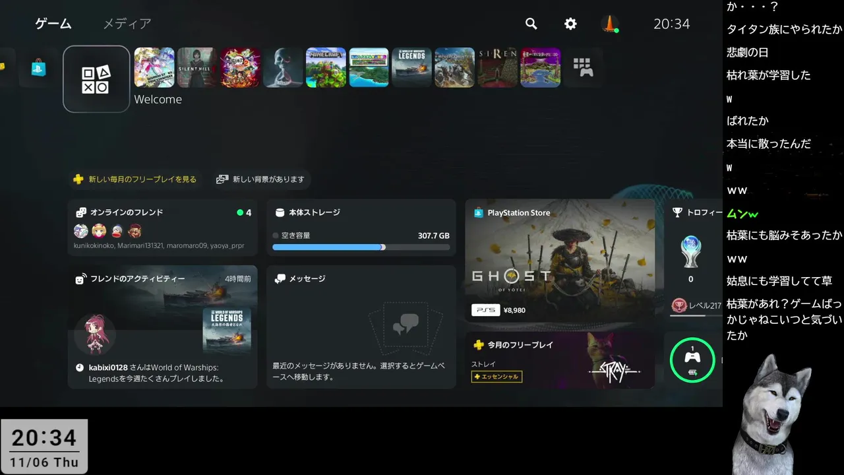Click the エッセンシャル PS Plus badge
Image resolution: width=844 pixels, height=475 pixels.
497,377
